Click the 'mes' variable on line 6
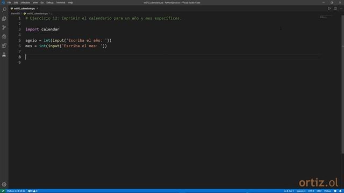This screenshot has height=193, width=344. coord(28,46)
